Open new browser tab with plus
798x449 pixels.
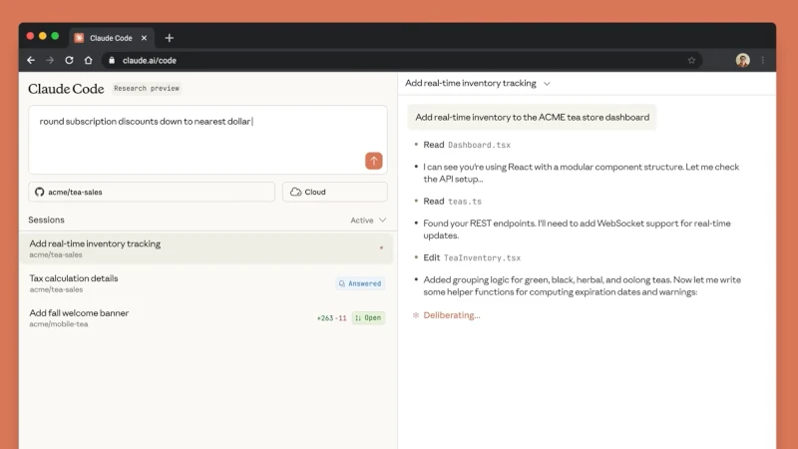[x=169, y=38]
